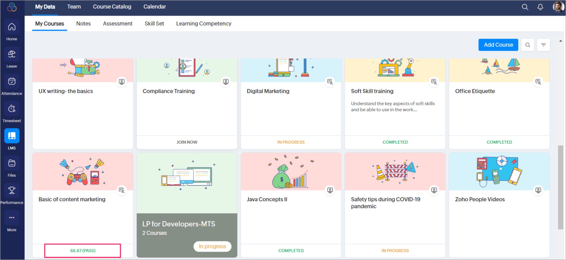Click course type icon on Office Etiquette card
This screenshot has height=260, width=566.
click(538, 82)
